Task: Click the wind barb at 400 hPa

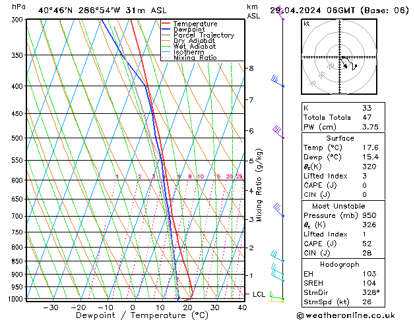Action: 277,82
